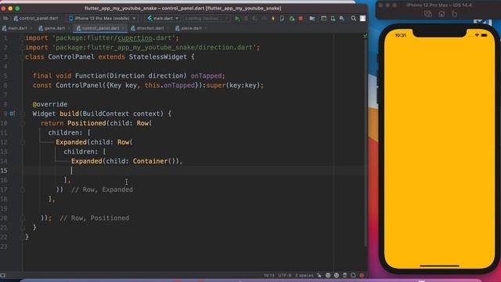The height and width of the screenshot is (282, 501).
Task: Close the direction.dart tab
Action: pyautogui.click(x=168, y=28)
